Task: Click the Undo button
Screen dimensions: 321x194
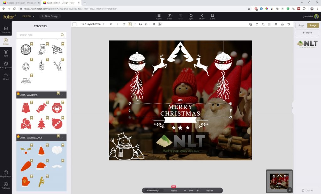Action: pos(170,17)
